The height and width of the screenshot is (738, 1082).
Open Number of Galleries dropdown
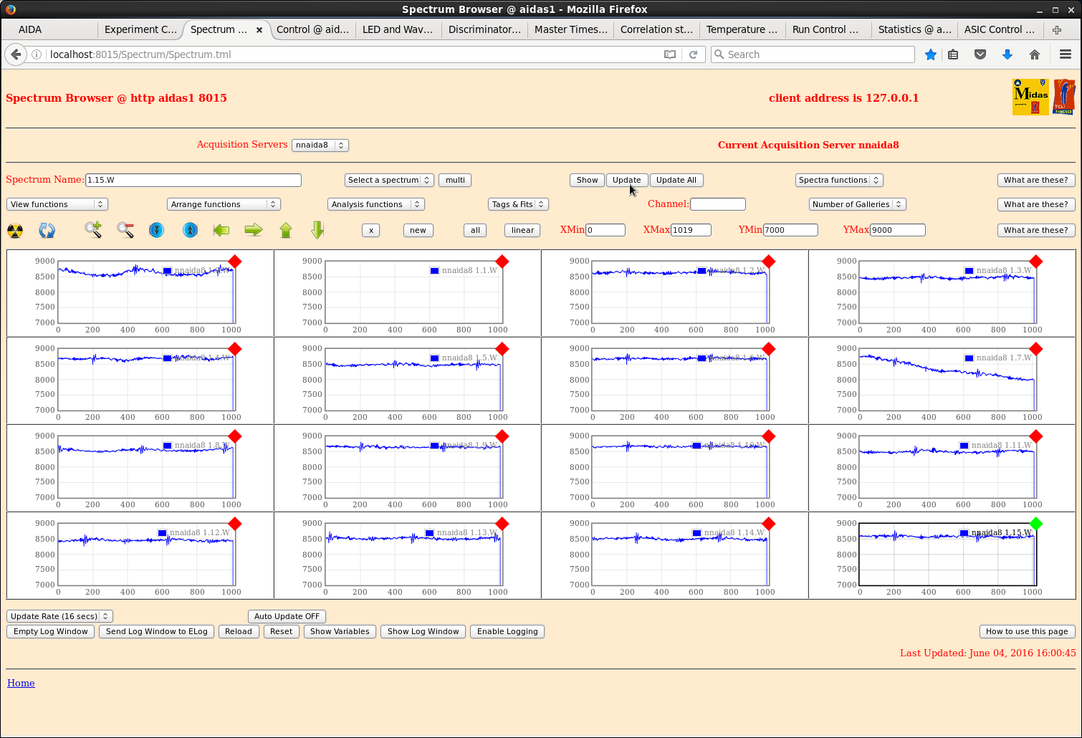pyautogui.click(x=858, y=204)
